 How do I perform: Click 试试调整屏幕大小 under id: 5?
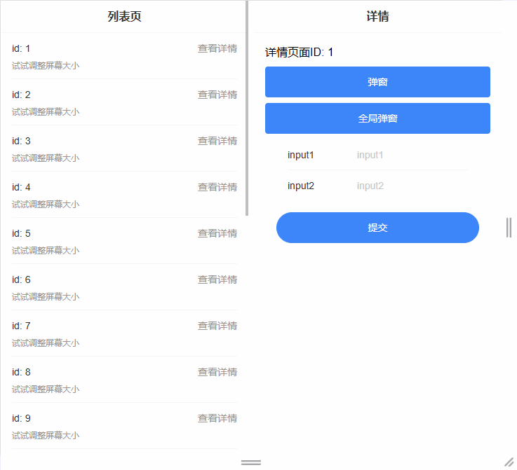46,251
